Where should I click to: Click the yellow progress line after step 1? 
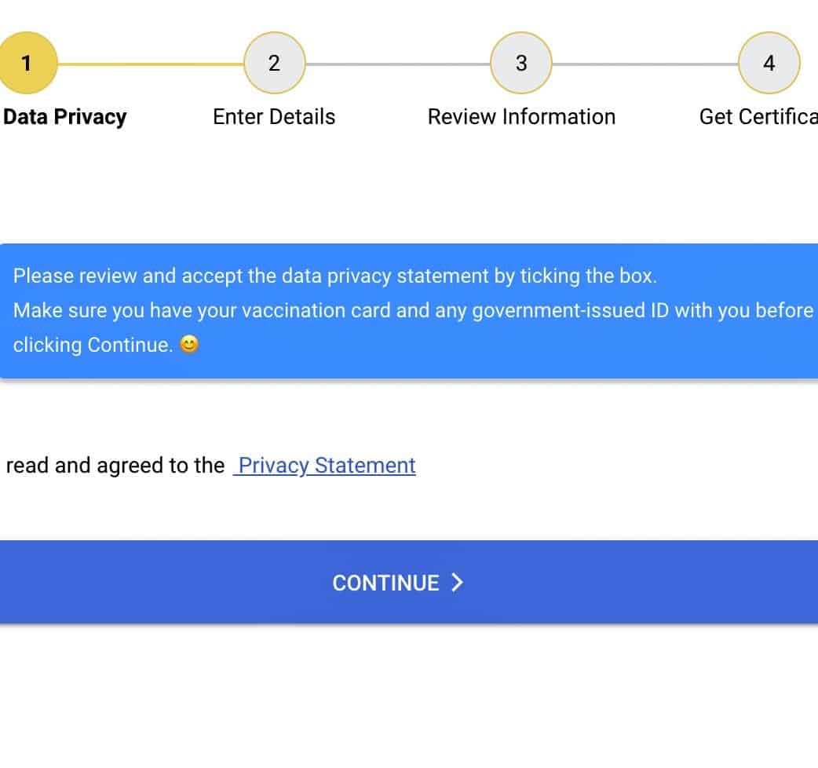click(151, 64)
